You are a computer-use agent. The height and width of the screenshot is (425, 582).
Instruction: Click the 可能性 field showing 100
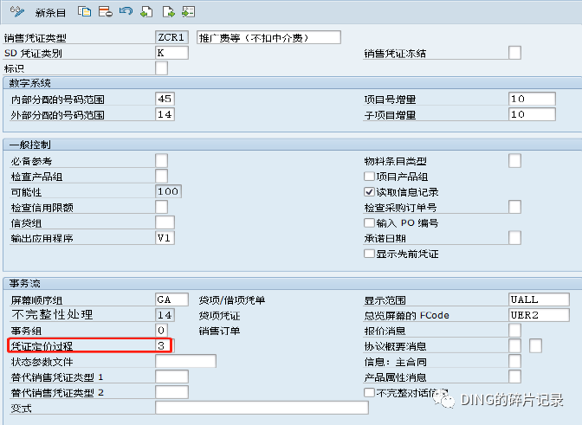169,191
